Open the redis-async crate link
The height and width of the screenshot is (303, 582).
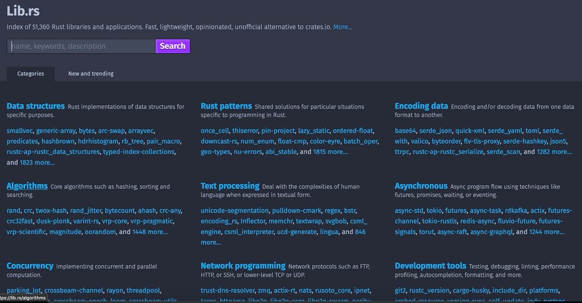click(477, 221)
